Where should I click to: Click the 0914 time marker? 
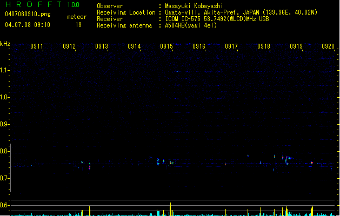tap(134, 46)
